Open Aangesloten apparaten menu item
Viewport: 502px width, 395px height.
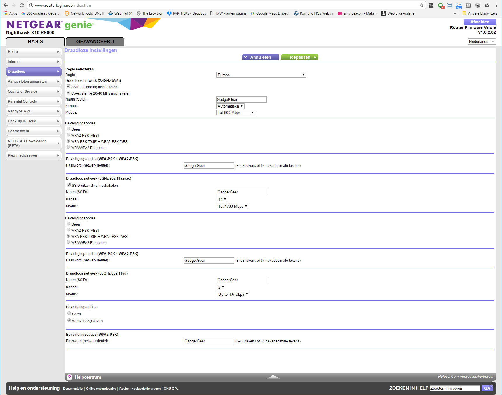(34, 82)
